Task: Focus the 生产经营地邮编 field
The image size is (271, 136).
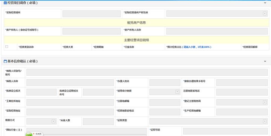Action: pyautogui.click(x=242, y=112)
